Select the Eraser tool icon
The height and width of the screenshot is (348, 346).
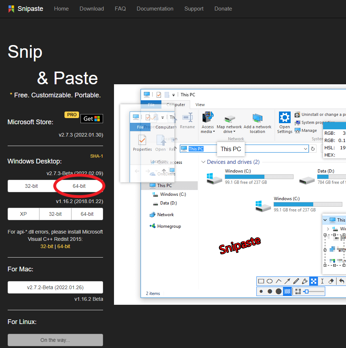coord(331,281)
